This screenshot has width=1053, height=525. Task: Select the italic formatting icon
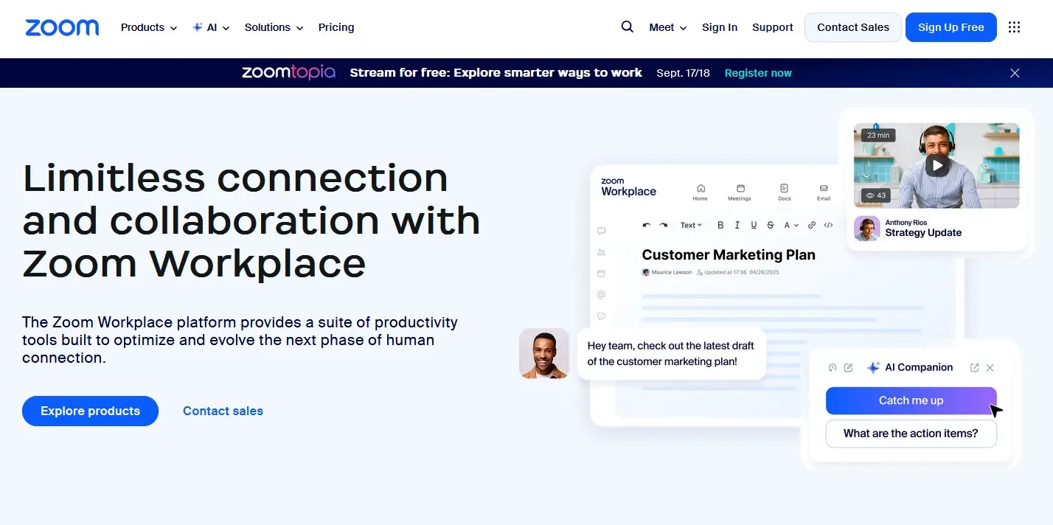coord(737,225)
